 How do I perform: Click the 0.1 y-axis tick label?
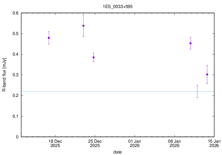click(15, 116)
